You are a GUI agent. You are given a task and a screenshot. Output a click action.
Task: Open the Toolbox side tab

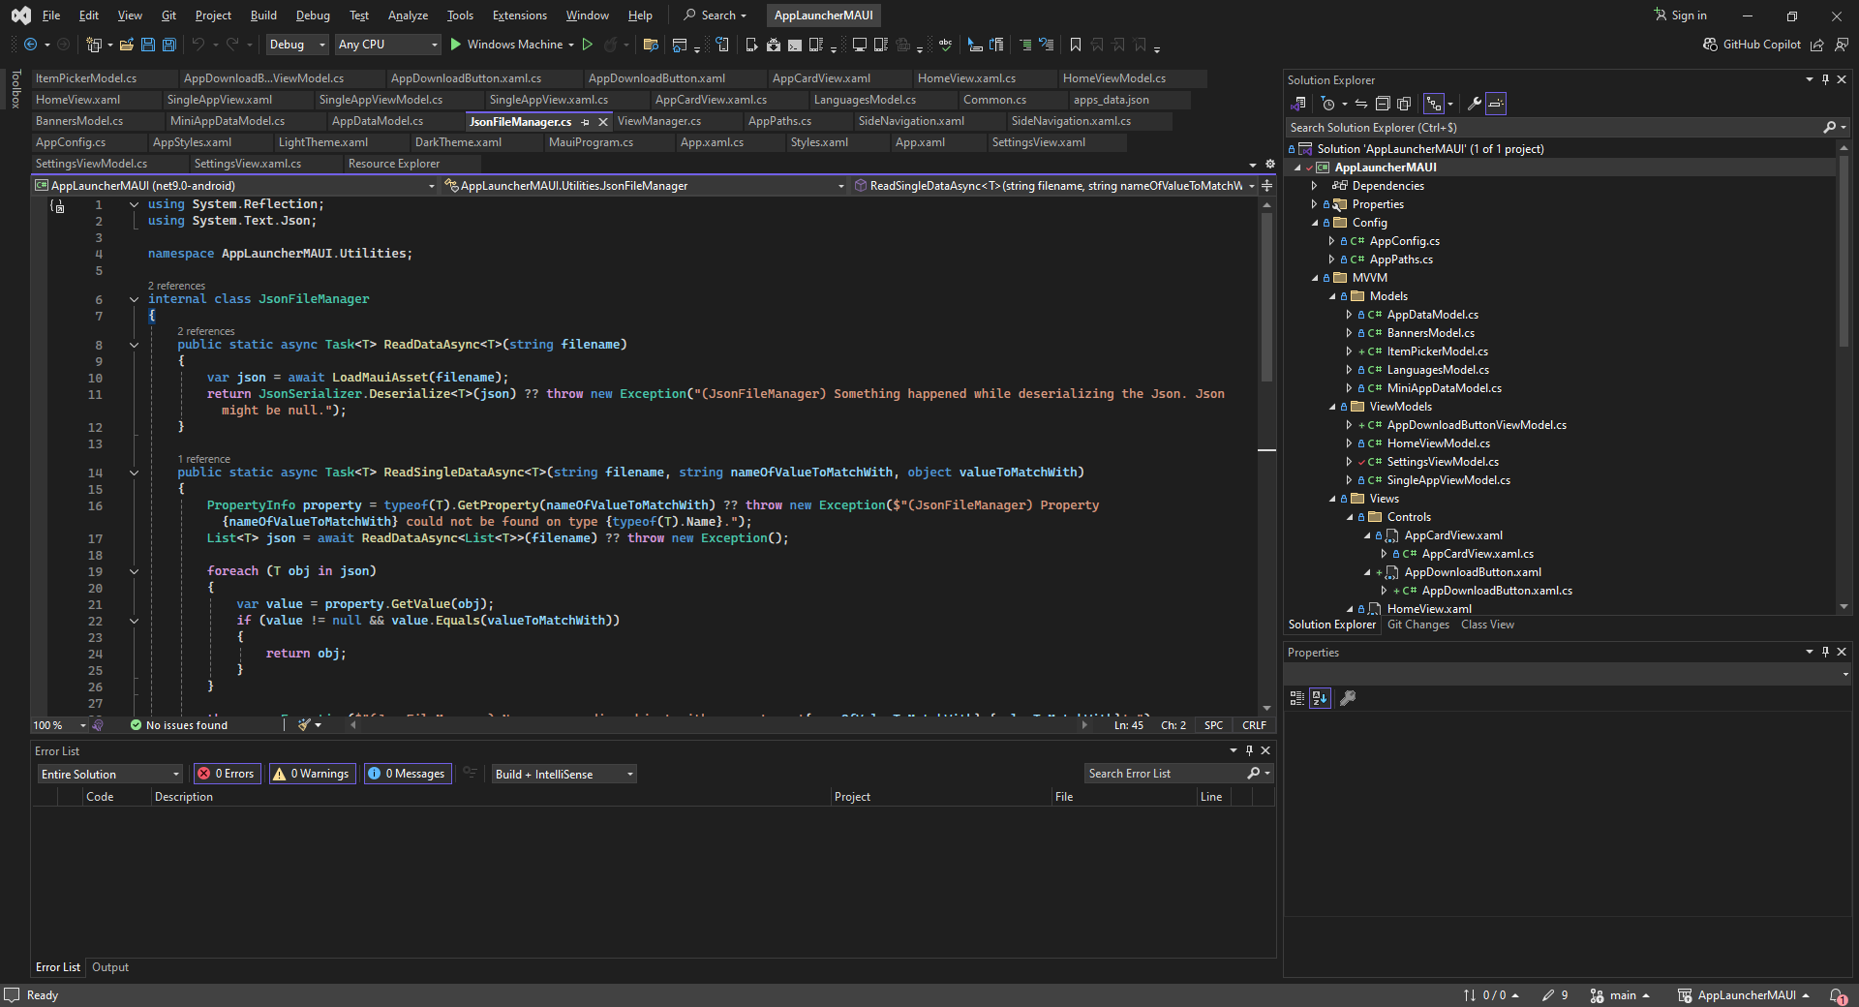click(x=15, y=88)
